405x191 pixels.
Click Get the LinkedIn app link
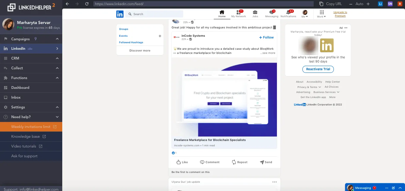pos(313,97)
